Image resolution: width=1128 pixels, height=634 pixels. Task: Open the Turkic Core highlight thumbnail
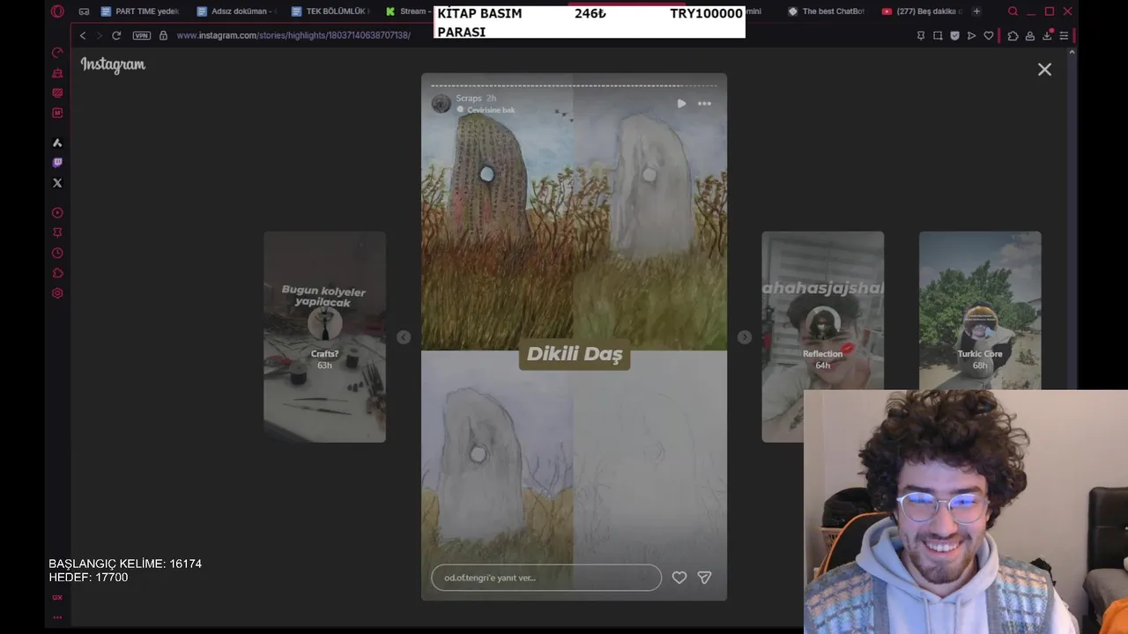[980, 310]
